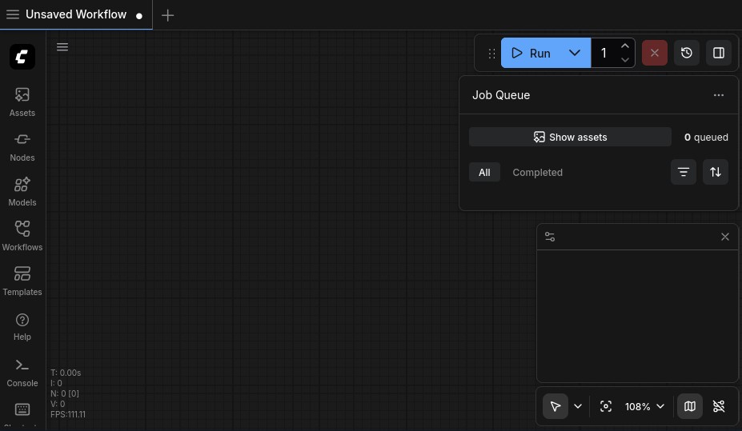
Task: Open the 108% zoom level dropdown
Action: tap(644, 406)
